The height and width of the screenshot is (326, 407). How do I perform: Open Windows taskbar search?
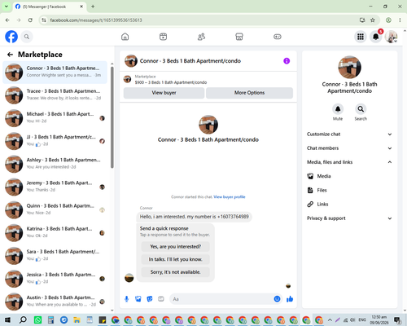pos(23,319)
